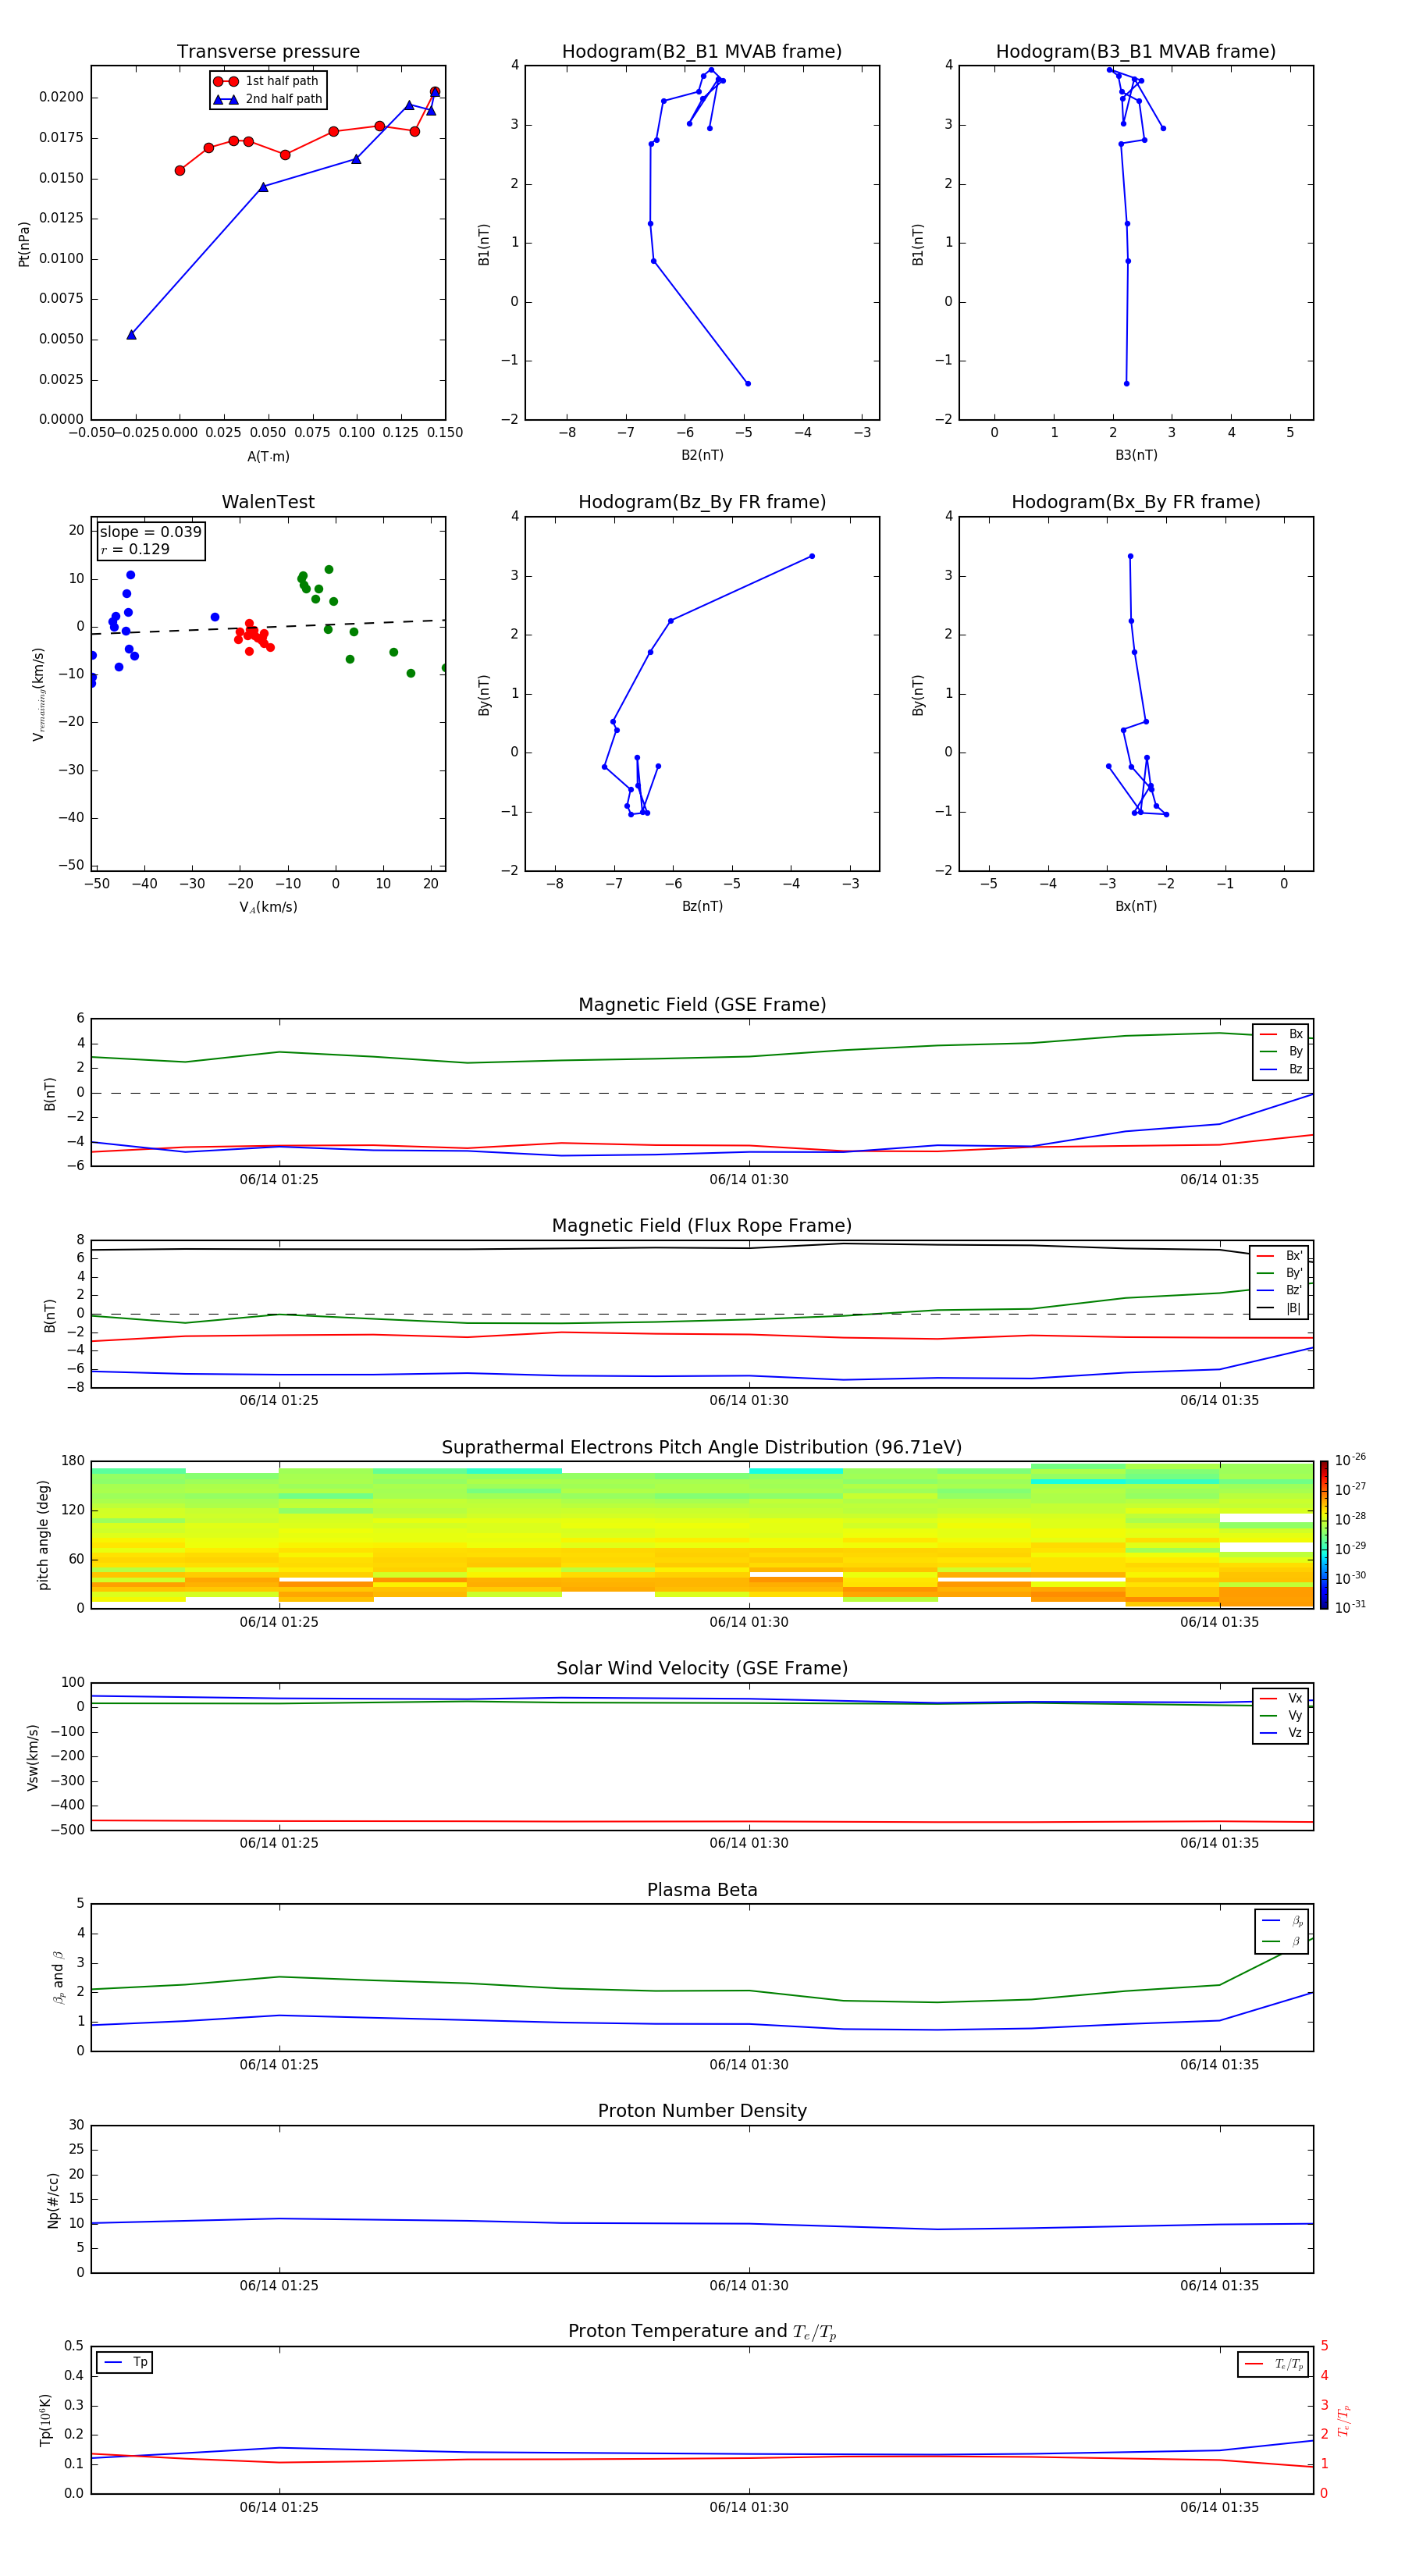Click the 'Bz' legend entry in the GSE magnetic field plot
Screen dimensions: 1405x2576
1282,1069
